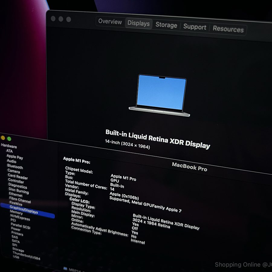Select SATA in the sidebar
The image size is (272, 272).
(16, 241)
